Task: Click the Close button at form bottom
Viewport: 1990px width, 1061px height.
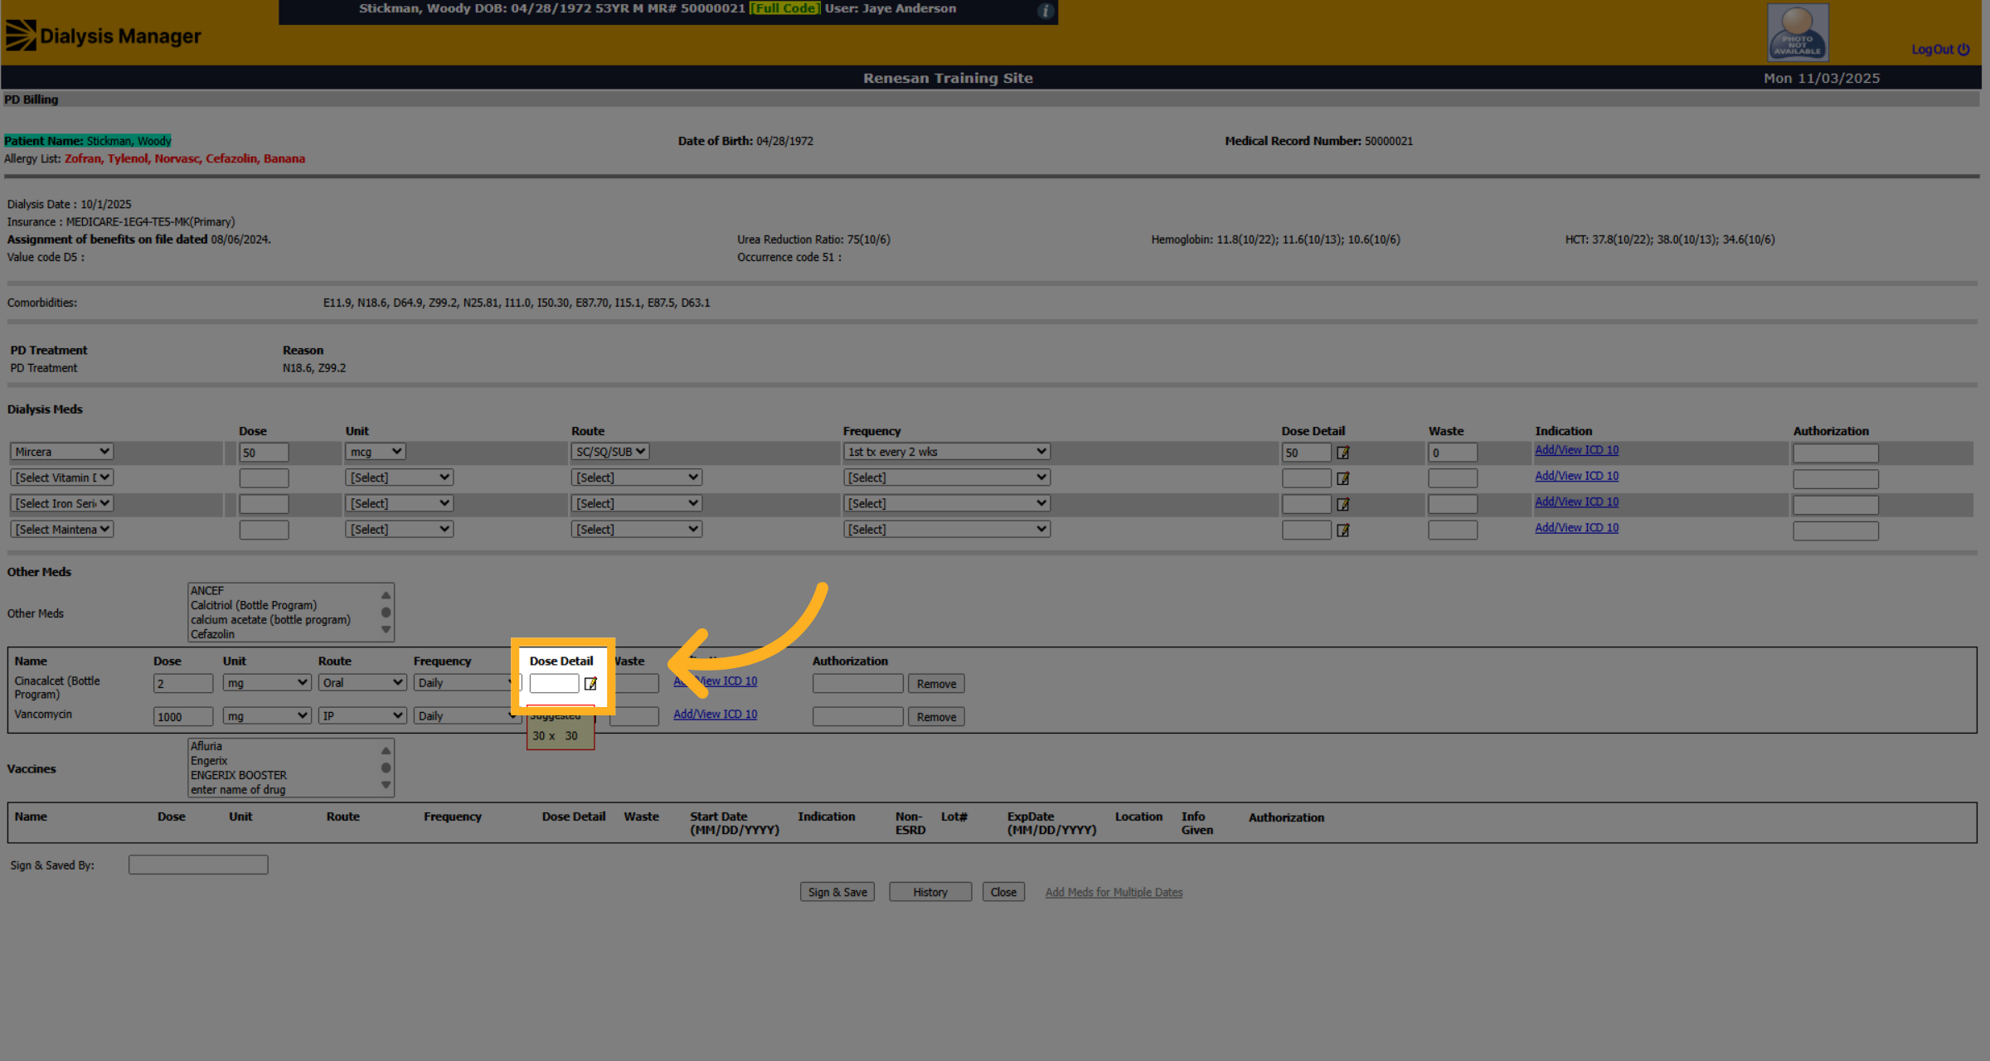Action: (1003, 892)
